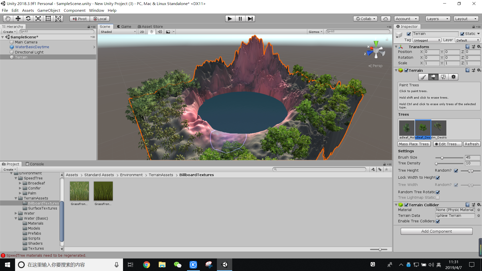
Task: Toggle the Static checkbox
Action: click(462, 34)
